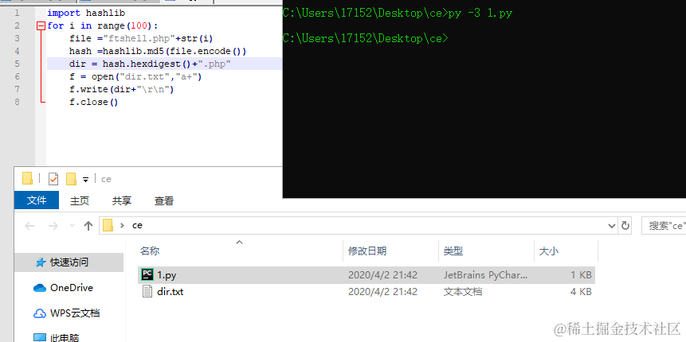Switch to the 查看 ribbon tab

tap(164, 200)
